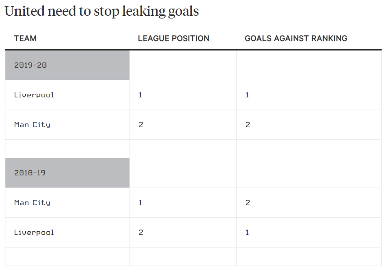The width and height of the screenshot is (383, 266).
Task: Click Liverpool under the 2018-19 season
Action: 34,232
